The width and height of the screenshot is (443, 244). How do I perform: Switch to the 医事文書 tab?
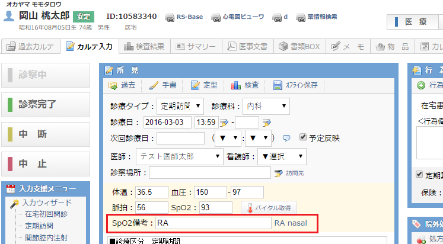pos(248,46)
